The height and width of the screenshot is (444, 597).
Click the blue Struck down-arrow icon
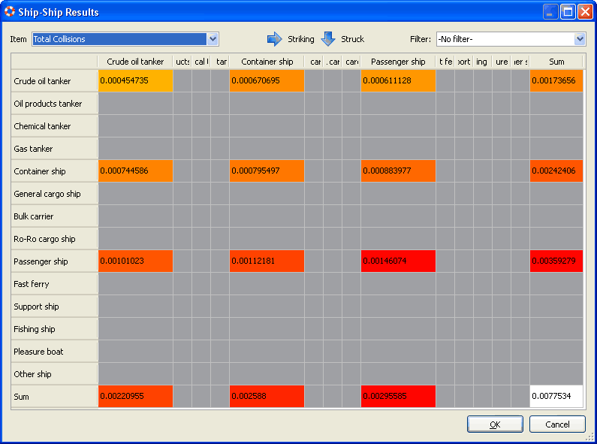pyautogui.click(x=328, y=39)
